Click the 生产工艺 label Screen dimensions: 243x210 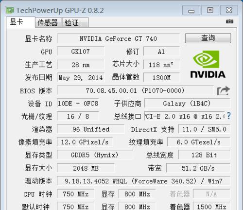click(38, 65)
